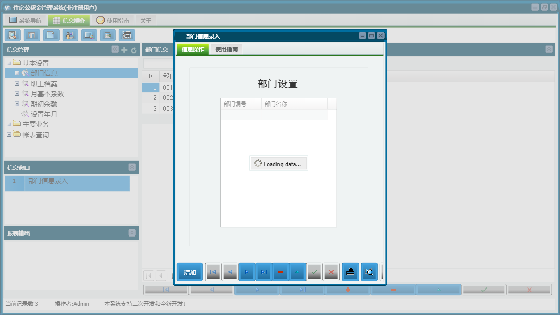Click the 增加 button in the dialog
Screen dimensions: 560x315
(x=189, y=272)
